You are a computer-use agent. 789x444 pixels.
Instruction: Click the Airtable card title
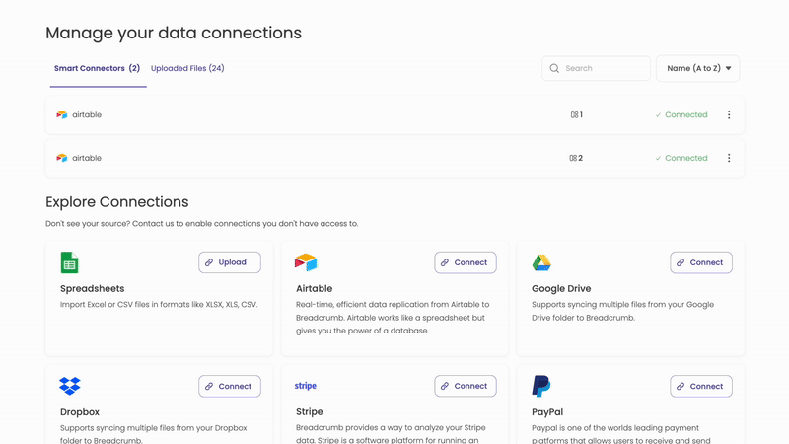tap(314, 288)
